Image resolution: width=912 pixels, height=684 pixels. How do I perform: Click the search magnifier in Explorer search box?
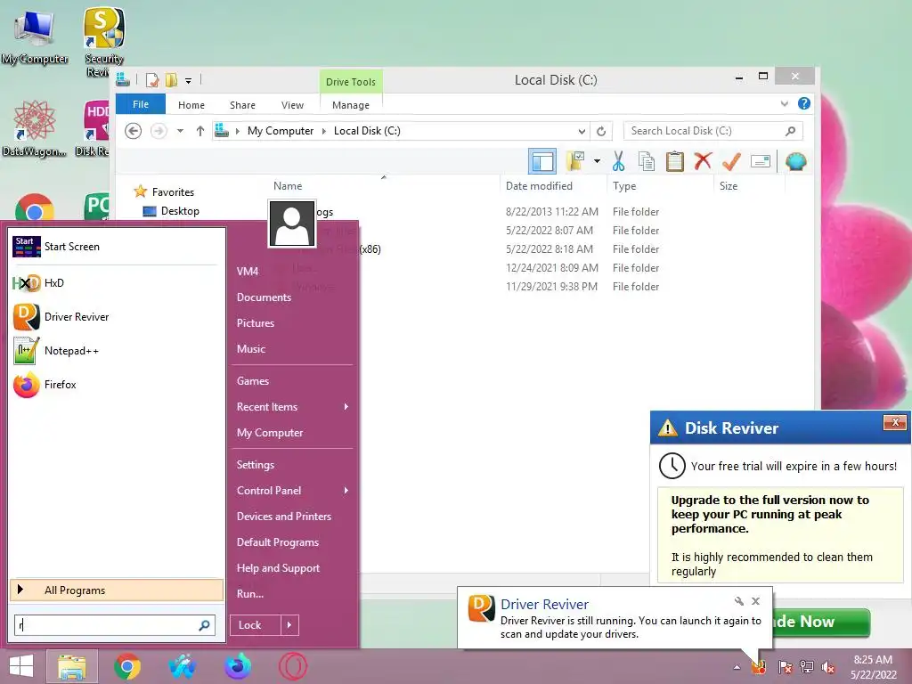(x=790, y=131)
